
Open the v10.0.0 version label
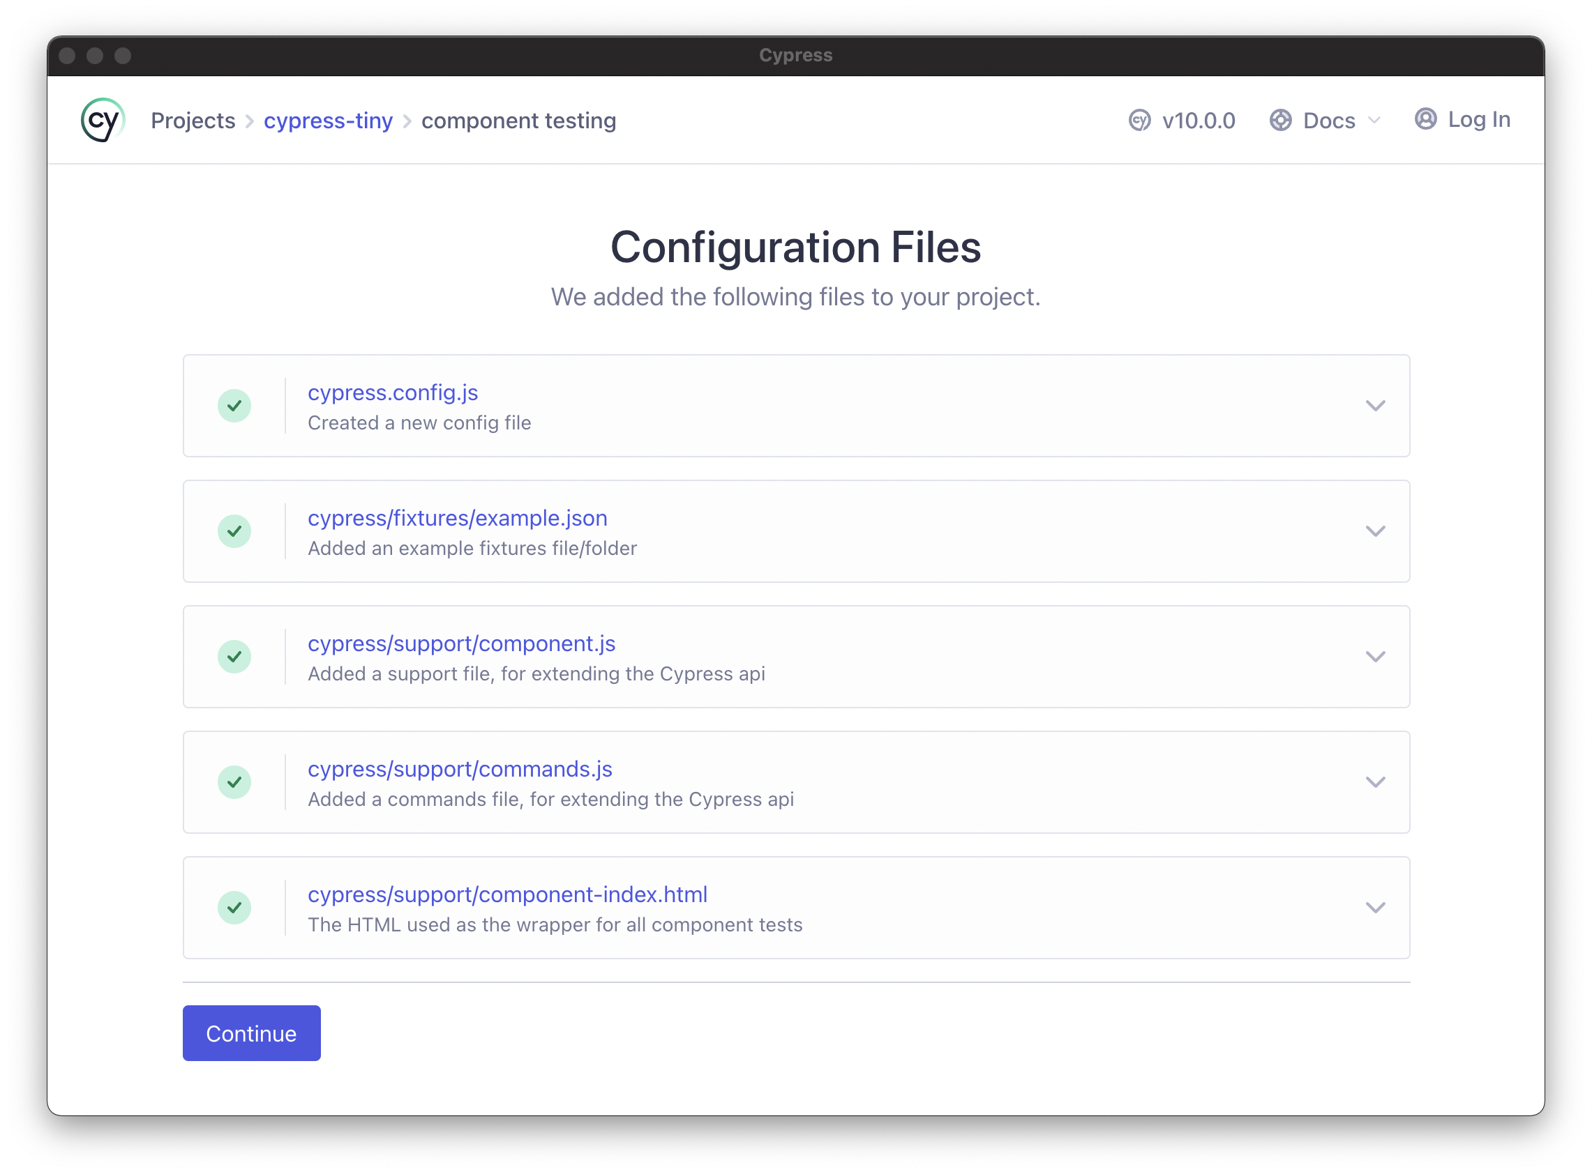click(x=1198, y=121)
